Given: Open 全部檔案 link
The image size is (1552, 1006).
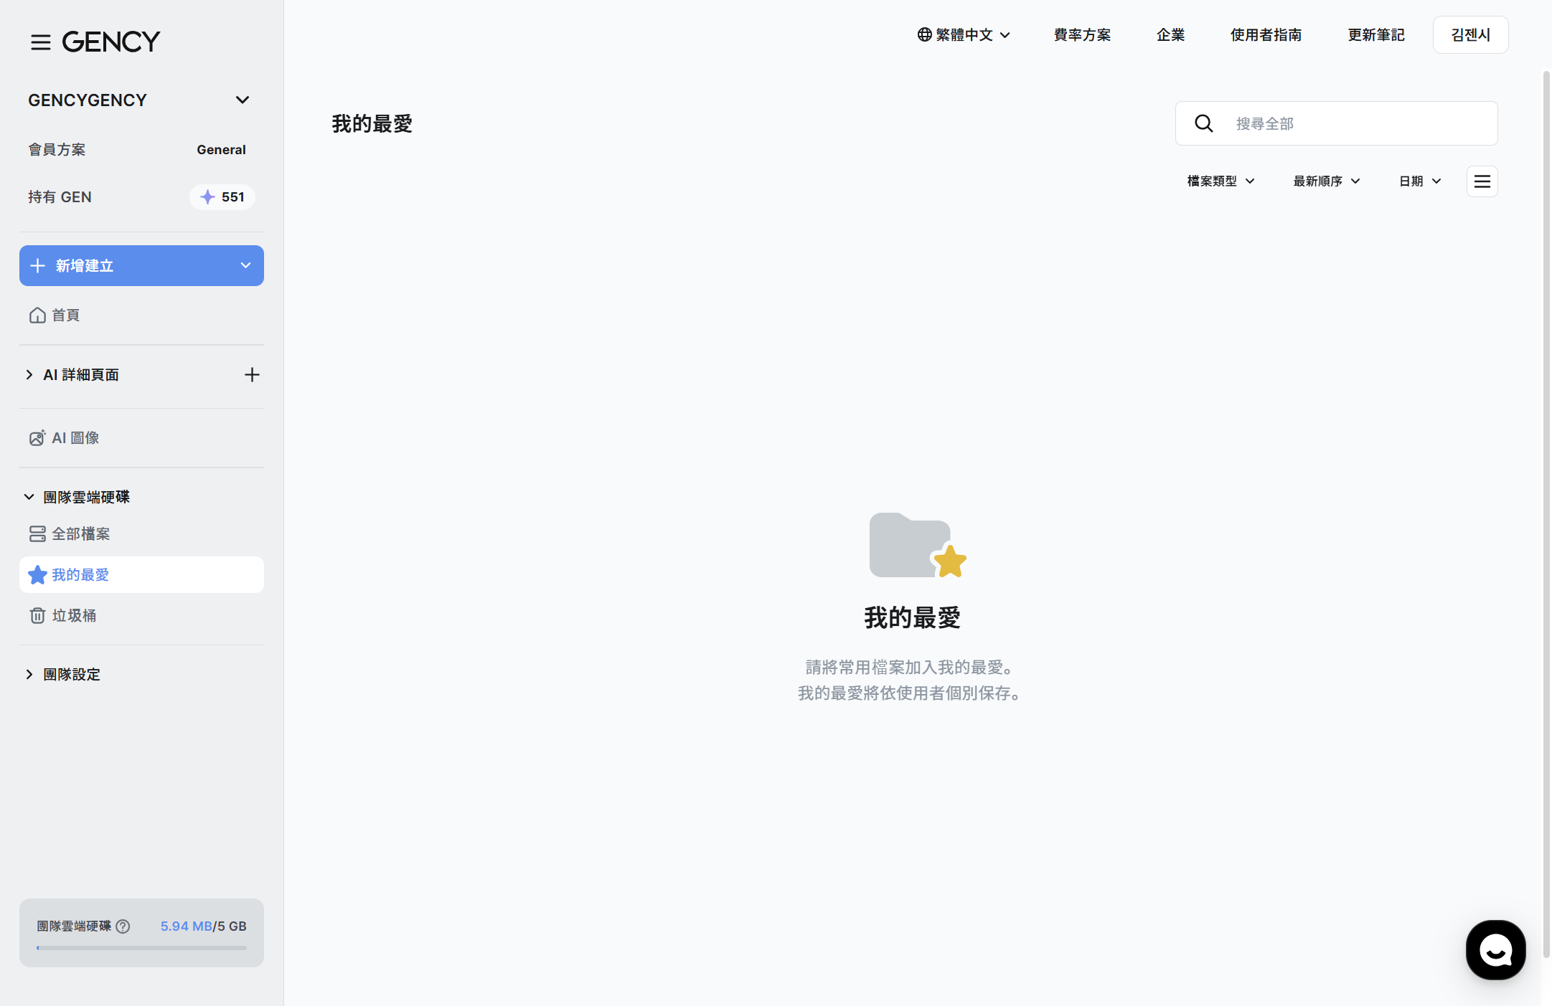Looking at the screenshot, I should click(81, 534).
